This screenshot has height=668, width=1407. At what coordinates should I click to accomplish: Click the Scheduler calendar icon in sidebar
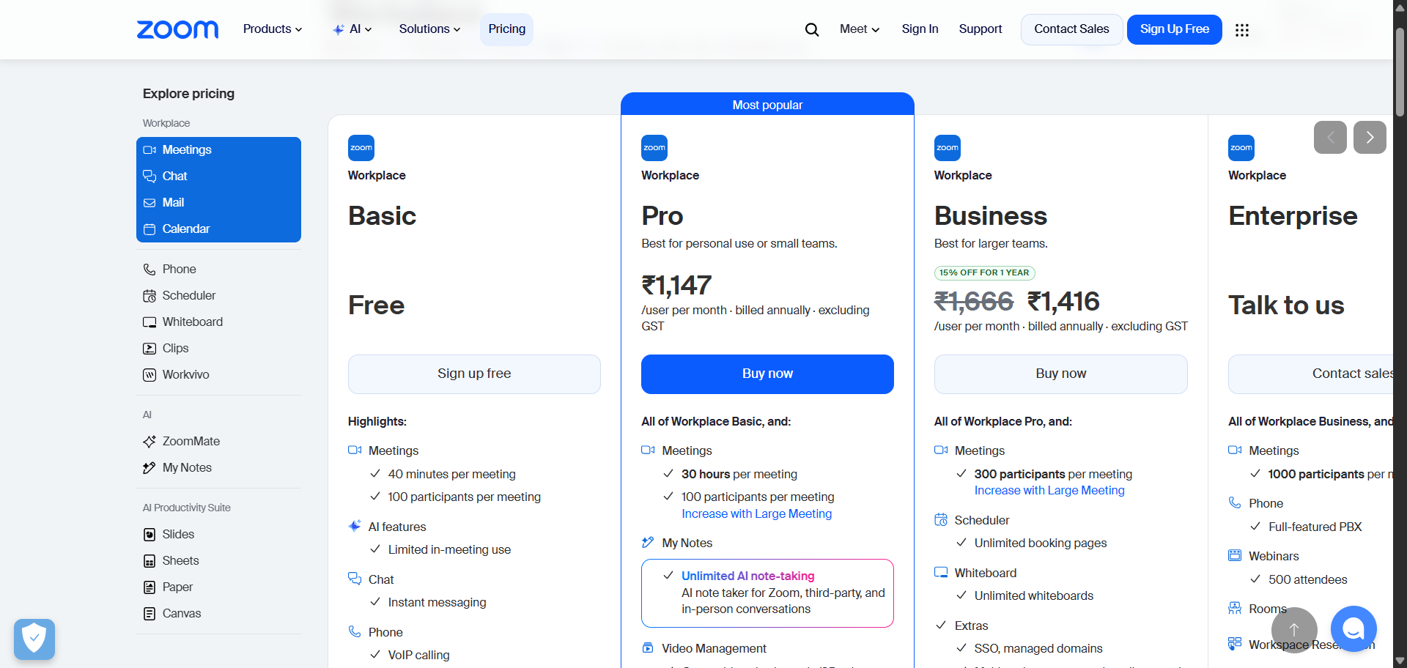[149, 296]
